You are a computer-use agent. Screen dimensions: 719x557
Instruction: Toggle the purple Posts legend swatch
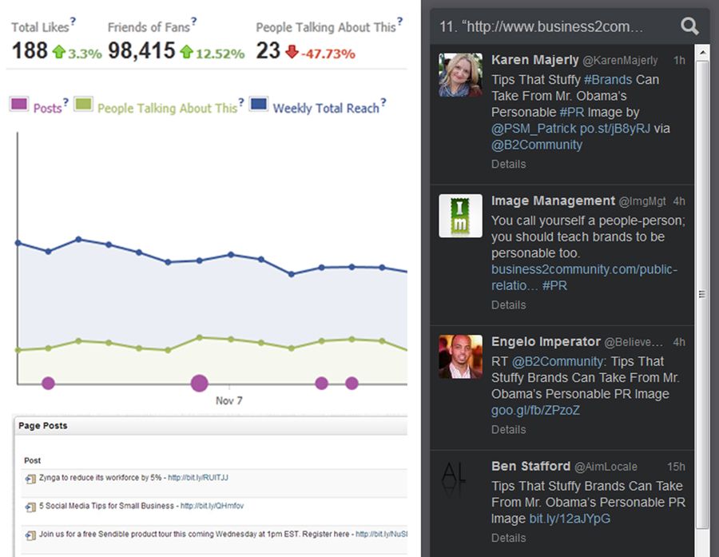pyautogui.click(x=19, y=105)
